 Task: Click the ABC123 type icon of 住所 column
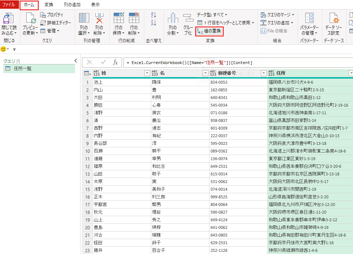tap(271, 73)
